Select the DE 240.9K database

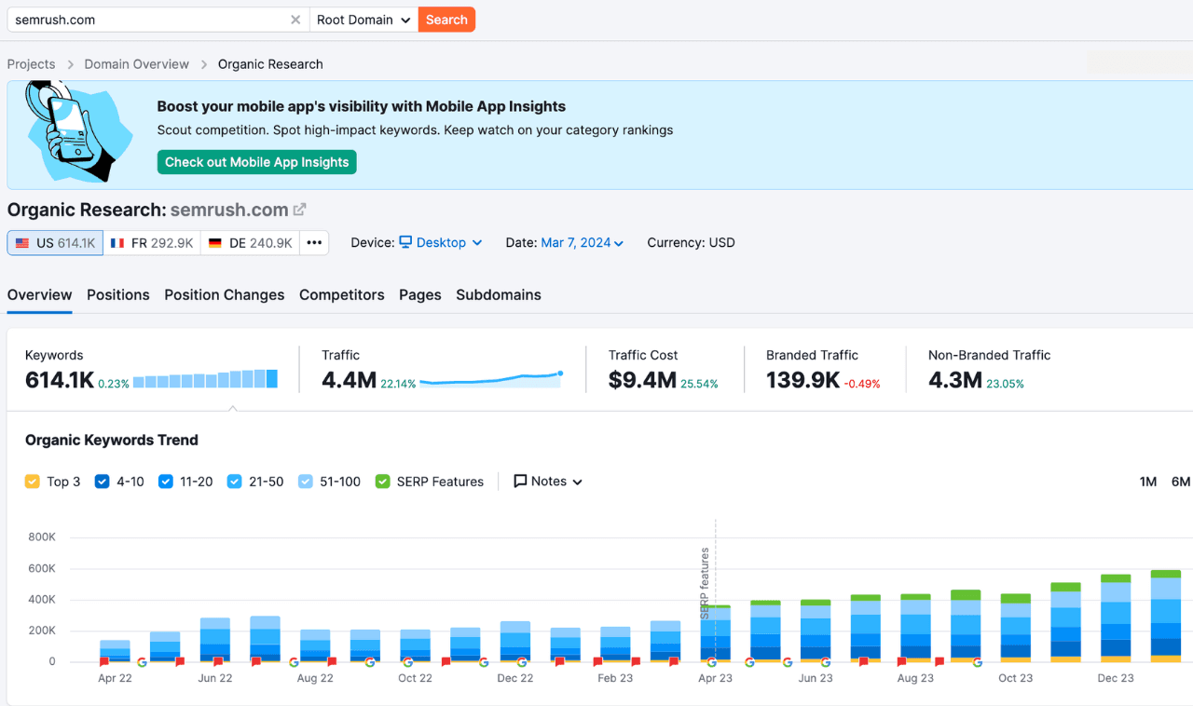tap(250, 243)
